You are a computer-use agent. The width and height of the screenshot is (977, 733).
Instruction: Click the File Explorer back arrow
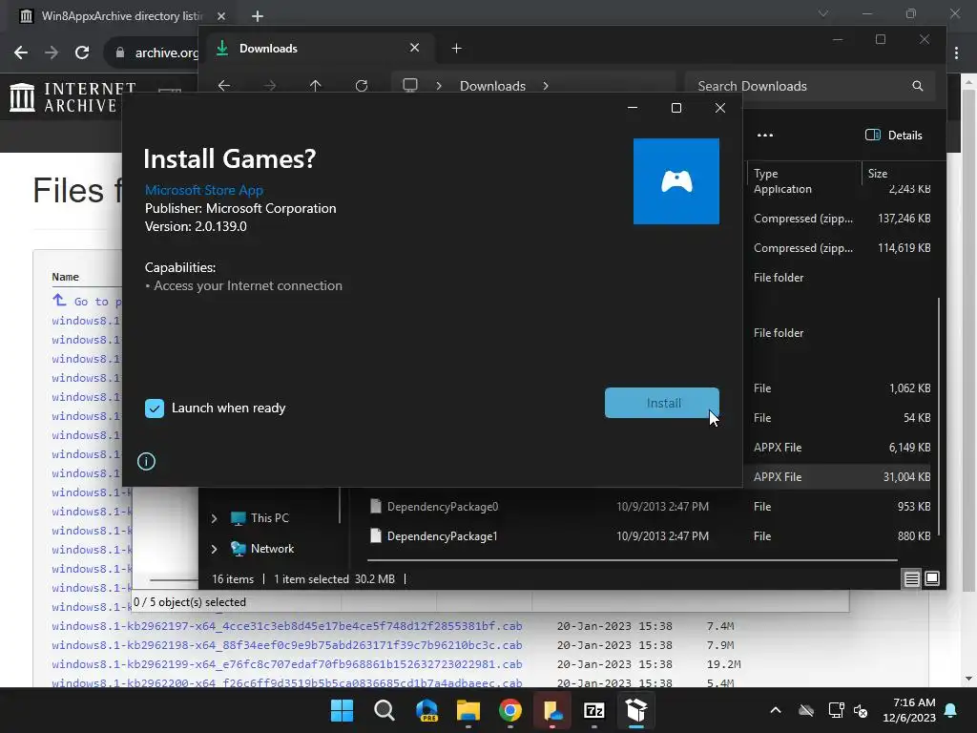pyautogui.click(x=224, y=85)
